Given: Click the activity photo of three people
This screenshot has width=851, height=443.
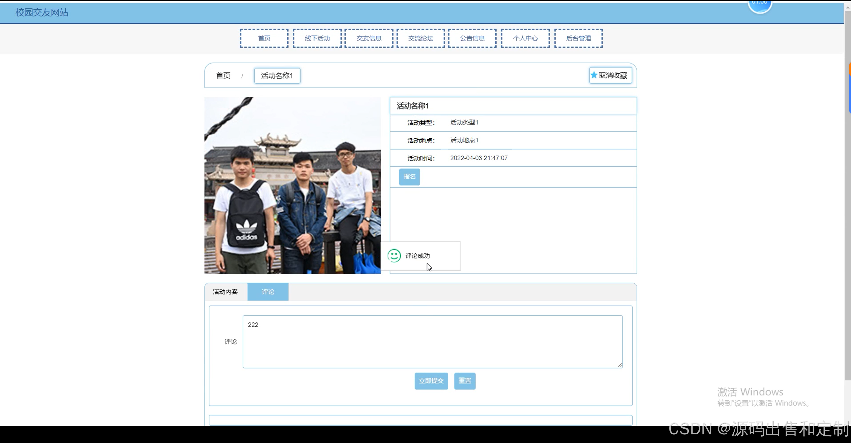Looking at the screenshot, I should click(293, 185).
